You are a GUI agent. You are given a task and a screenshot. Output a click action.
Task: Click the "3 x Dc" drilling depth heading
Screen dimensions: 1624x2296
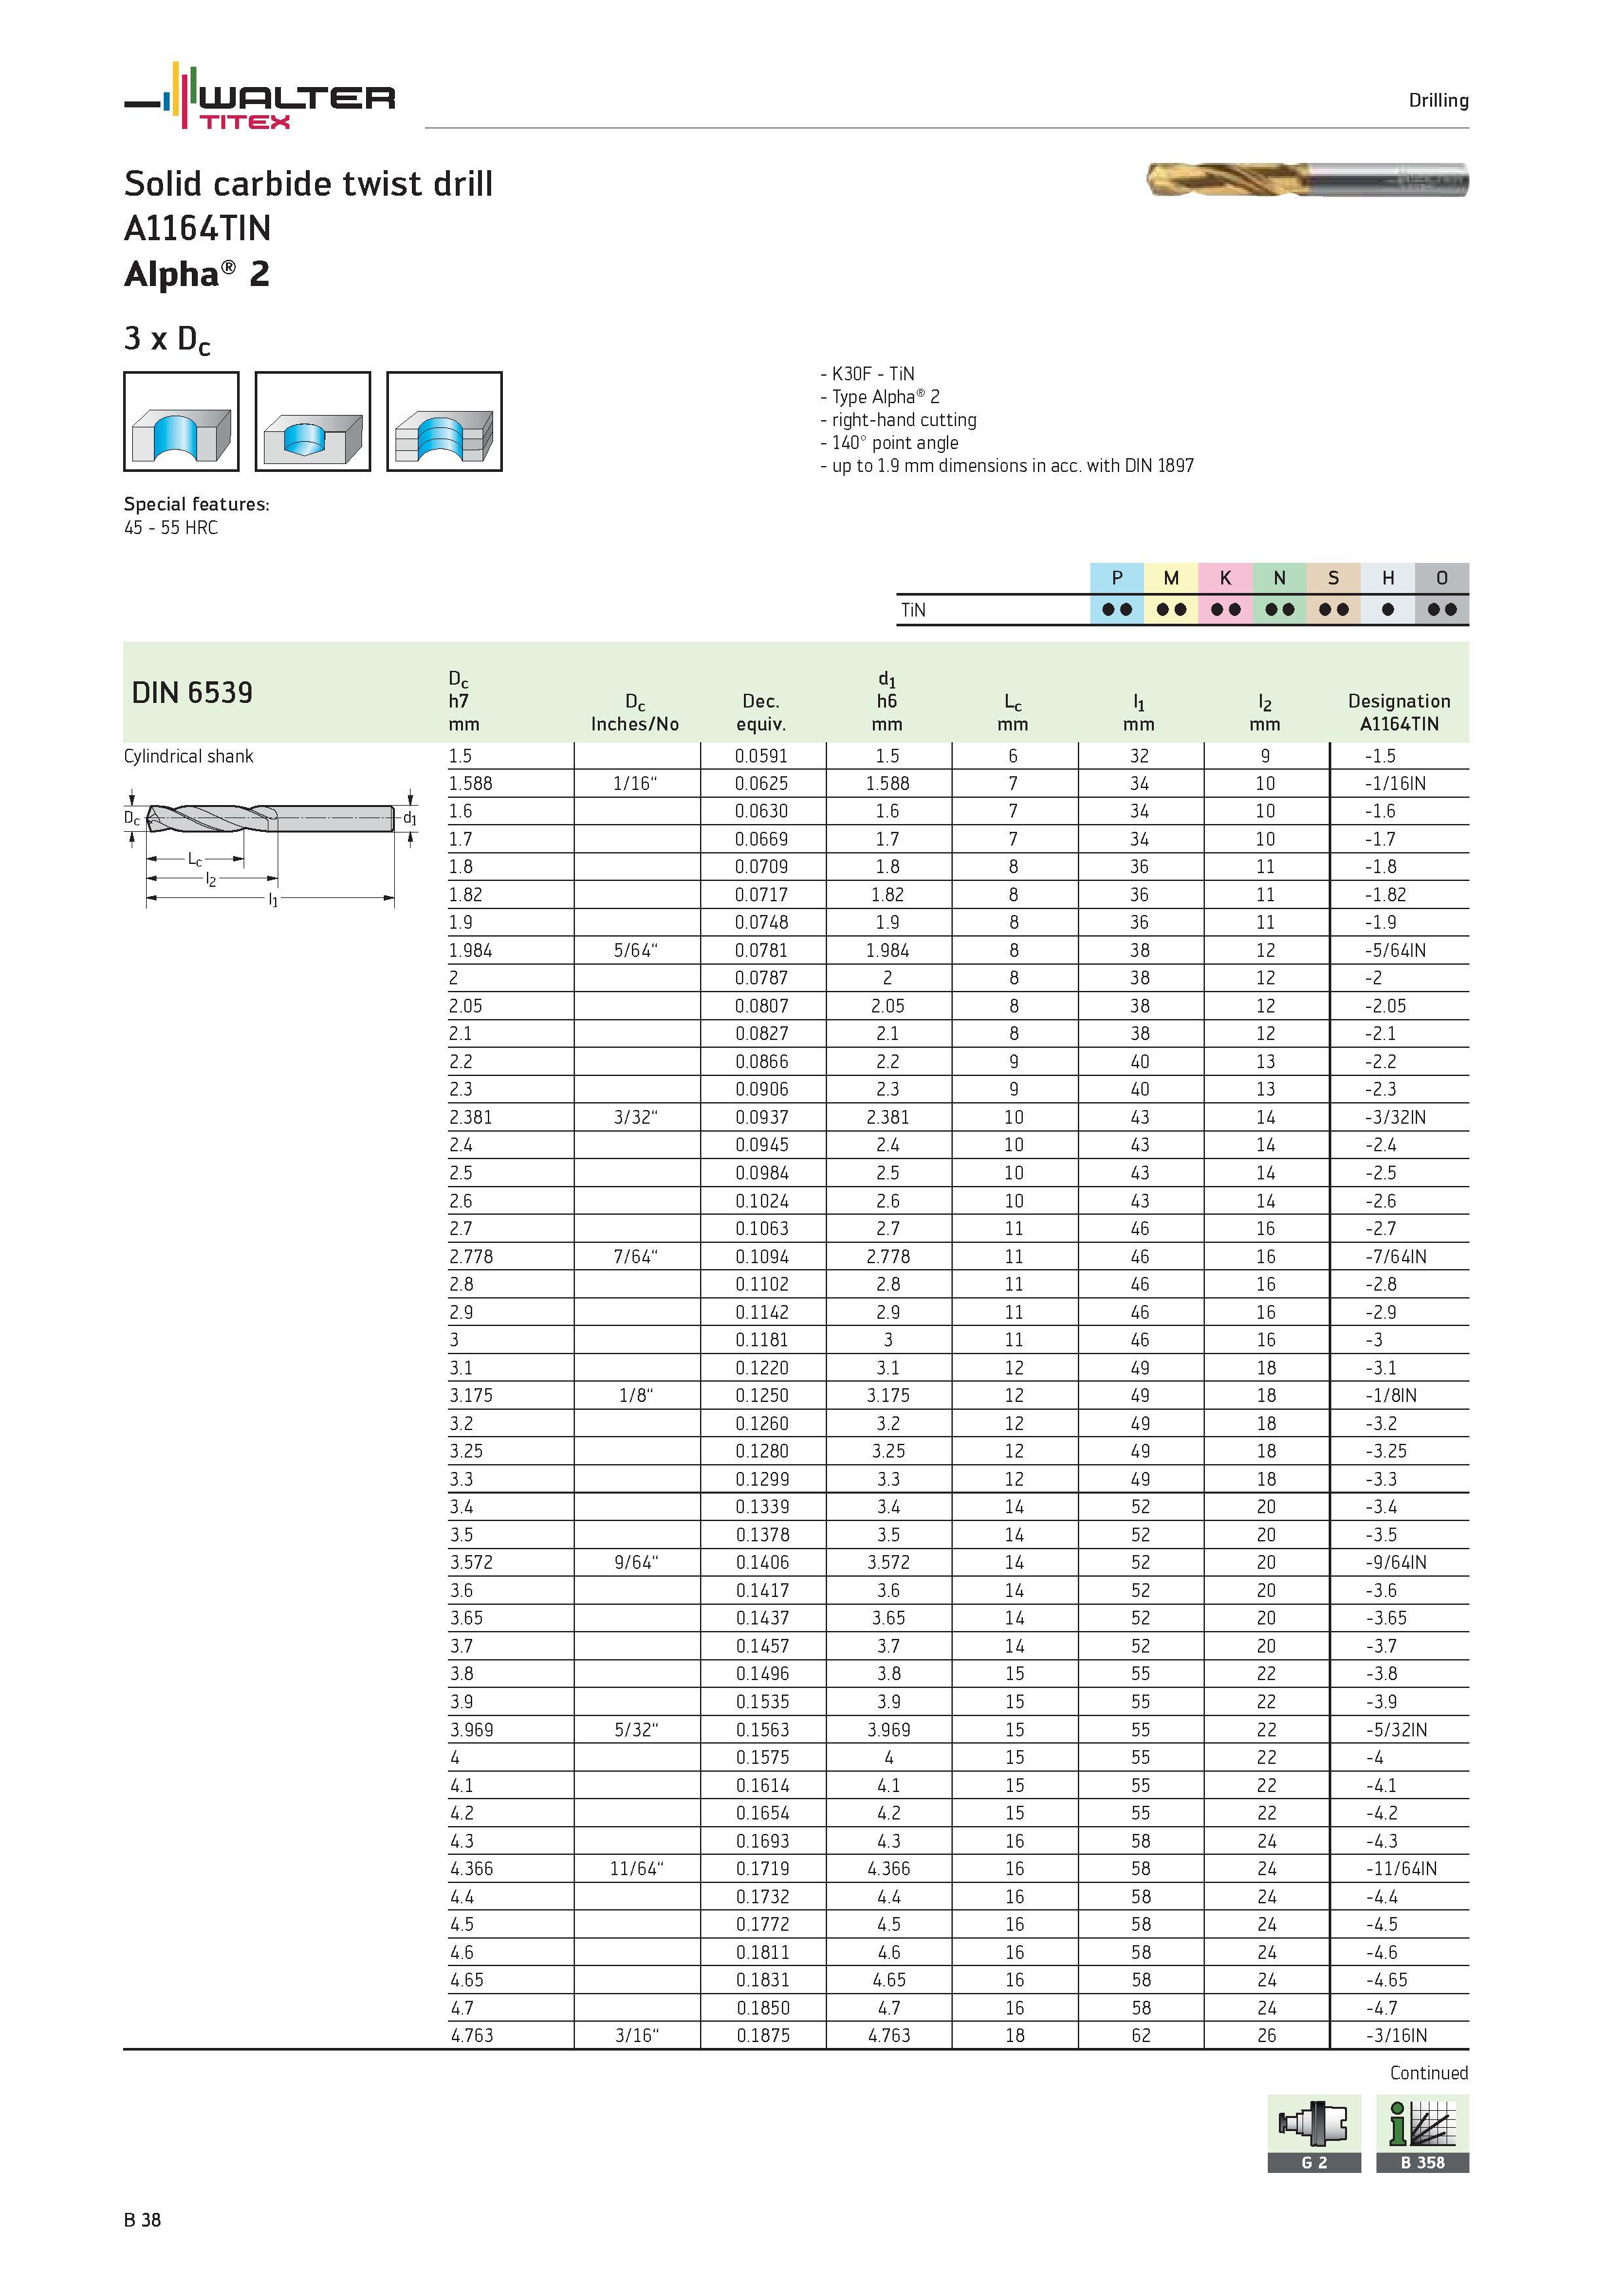click(x=167, y=340)
